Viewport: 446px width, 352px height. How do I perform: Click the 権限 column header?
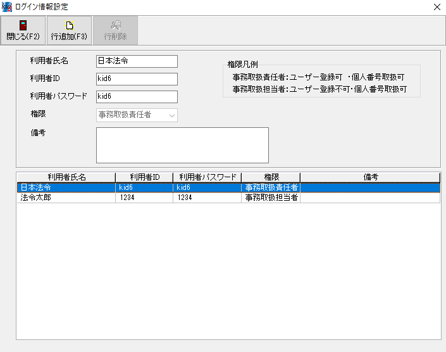click(271, 177)
